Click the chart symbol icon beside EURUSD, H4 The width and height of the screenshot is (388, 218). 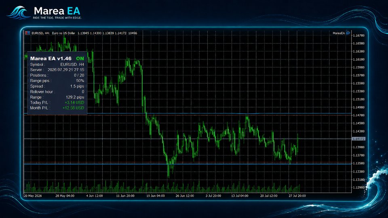[27, 33]
